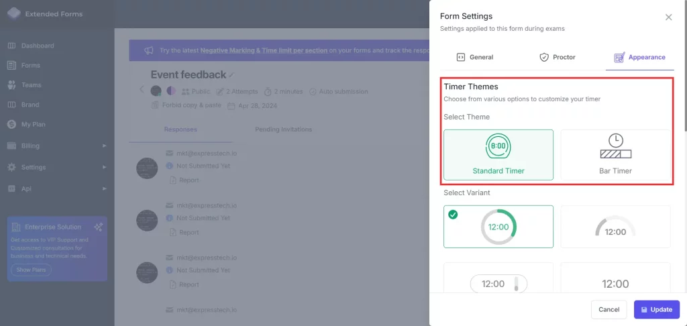
Task: Switch to the Responses tab
Action: point(180,129)
